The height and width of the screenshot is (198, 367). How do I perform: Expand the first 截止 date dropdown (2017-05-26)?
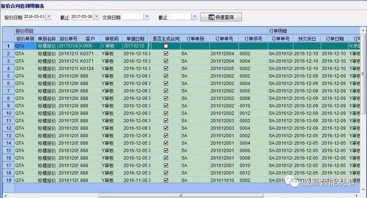[96, 17]
